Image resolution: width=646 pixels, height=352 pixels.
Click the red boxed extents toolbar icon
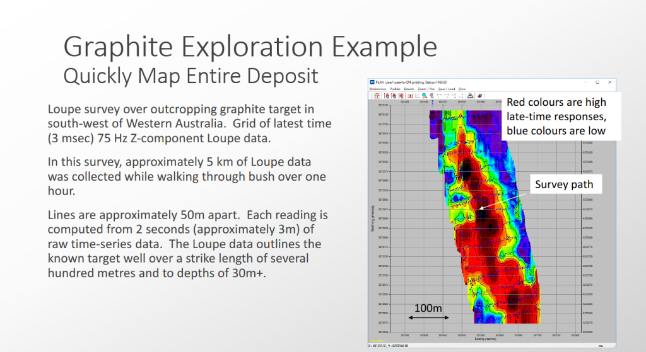point(410,96)
